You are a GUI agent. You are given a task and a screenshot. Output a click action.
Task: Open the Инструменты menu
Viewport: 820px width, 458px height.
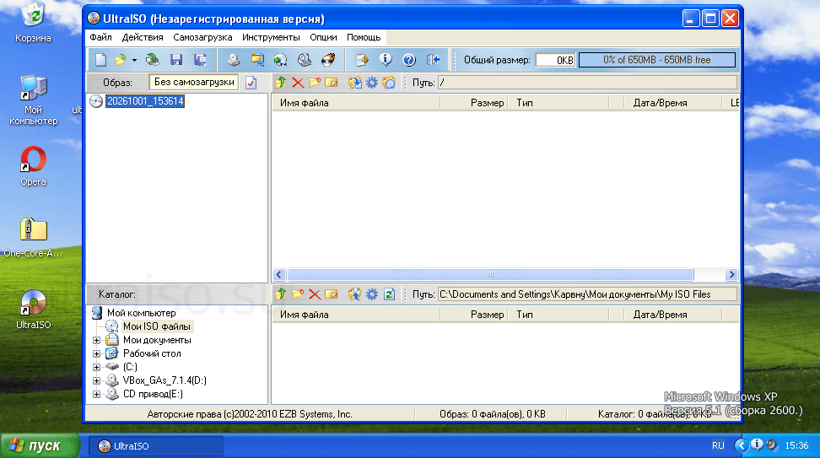click(x=270, y=37)
